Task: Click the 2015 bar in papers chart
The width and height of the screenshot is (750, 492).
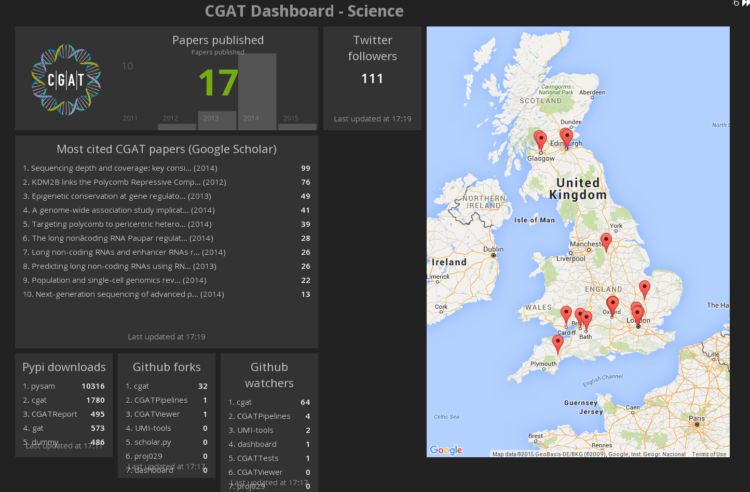Action: click(297, 127)
